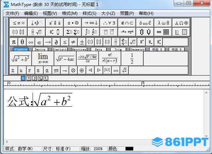Insert the right arrow symbol
The image size is (212, 154).
click(x=48, y=42)
